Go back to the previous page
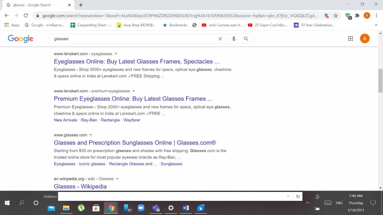 click(7, 16)
